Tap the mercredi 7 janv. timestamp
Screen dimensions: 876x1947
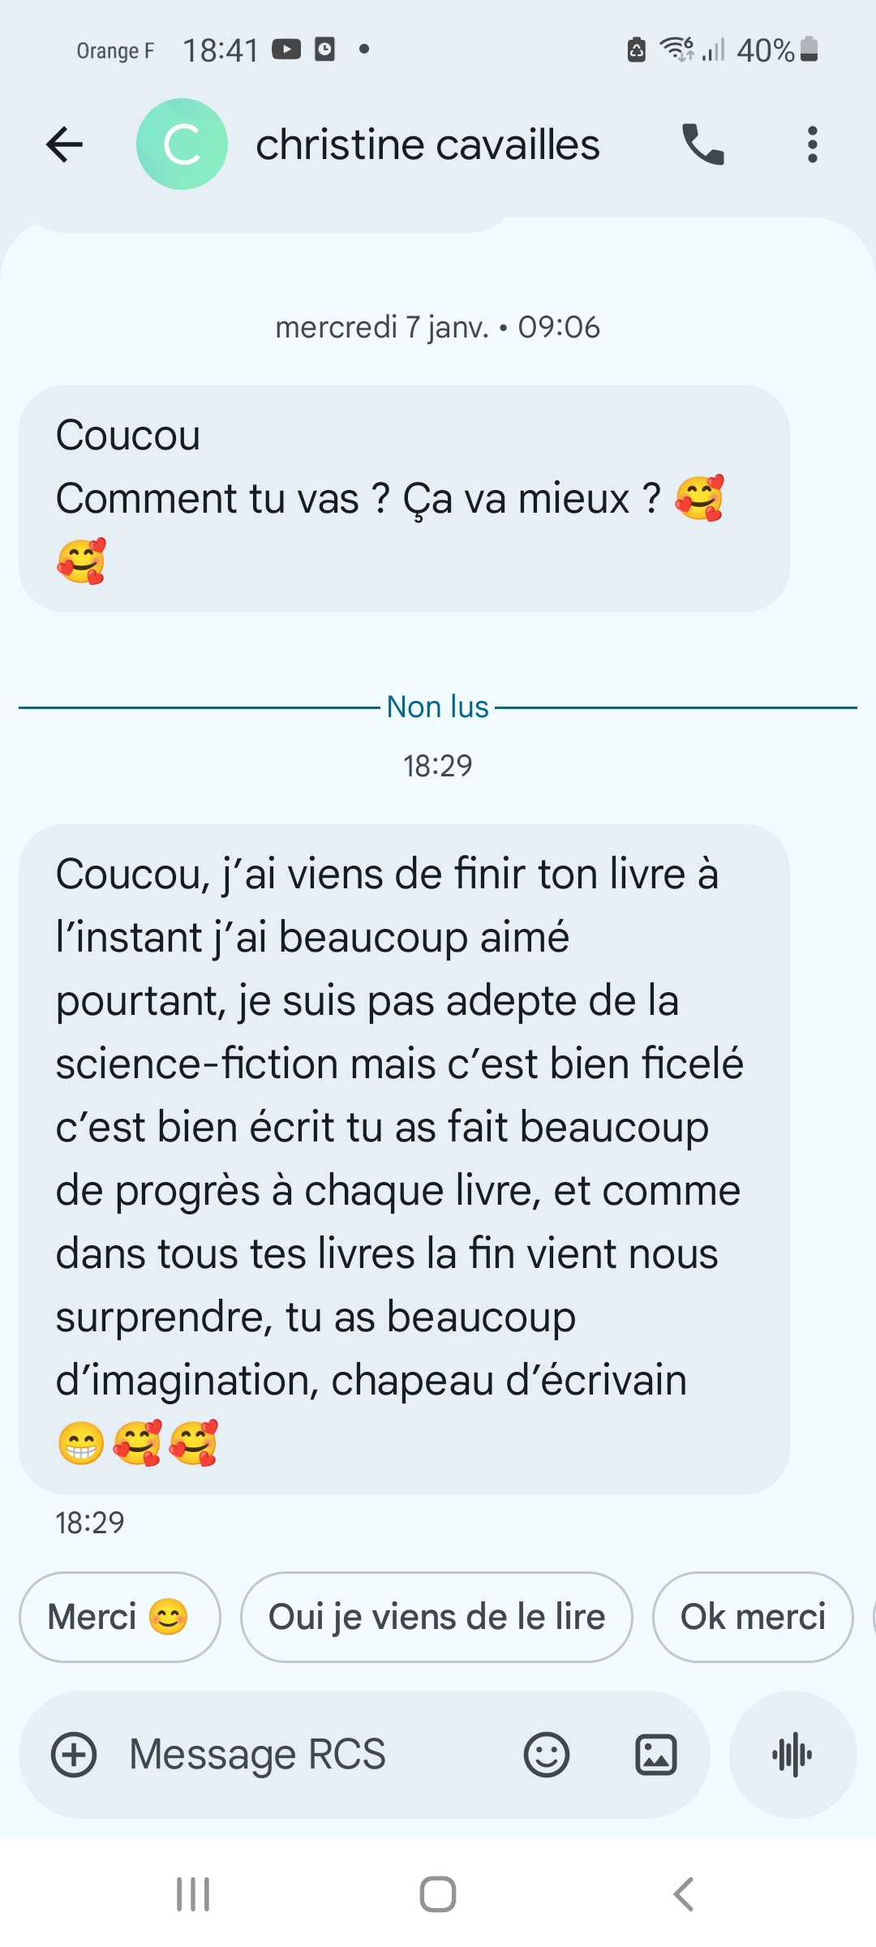click(x=438, y=327)
